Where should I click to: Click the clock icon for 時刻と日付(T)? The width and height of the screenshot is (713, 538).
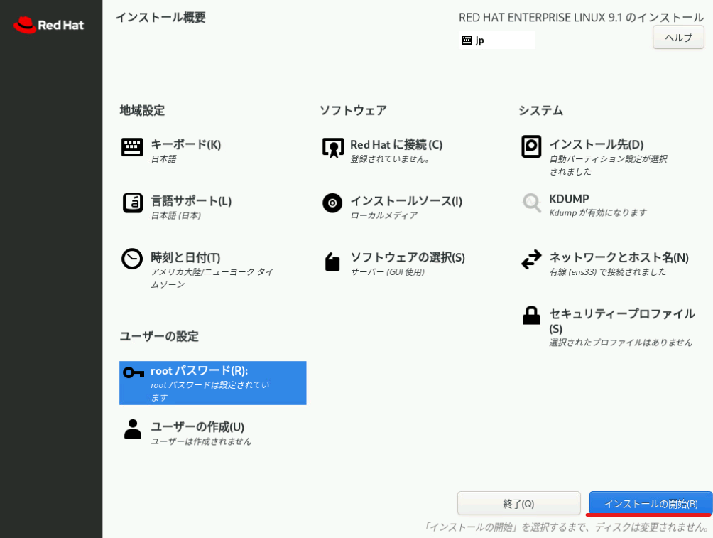(132, 259)
